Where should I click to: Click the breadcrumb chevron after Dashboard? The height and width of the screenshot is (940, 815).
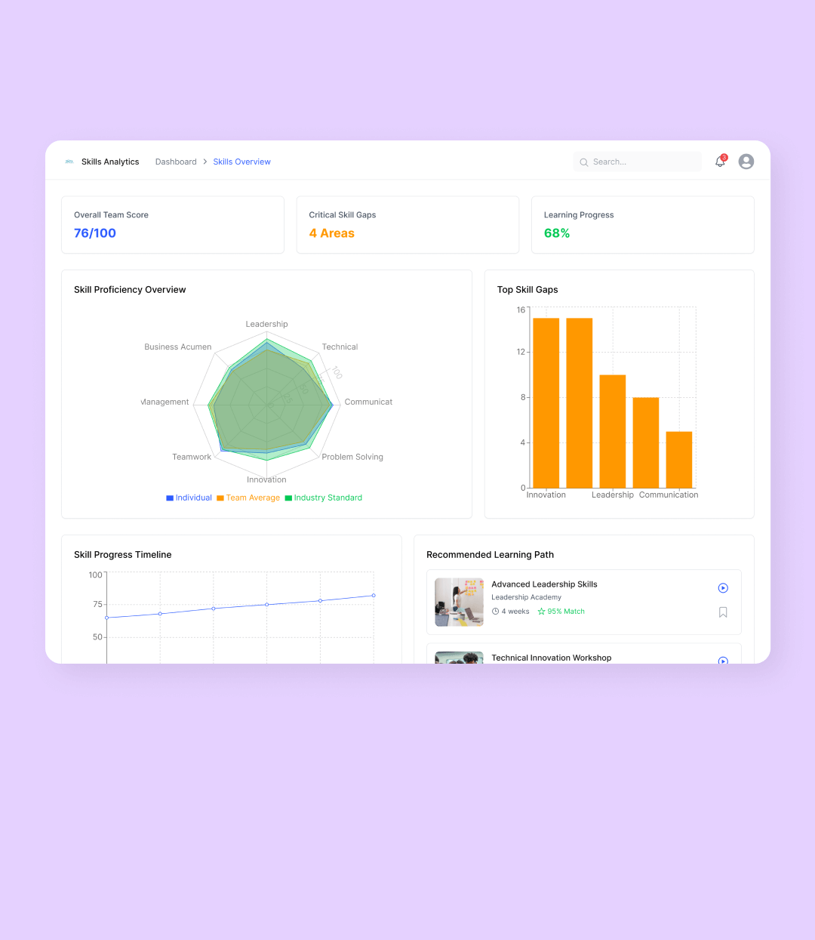coord(205,162)
